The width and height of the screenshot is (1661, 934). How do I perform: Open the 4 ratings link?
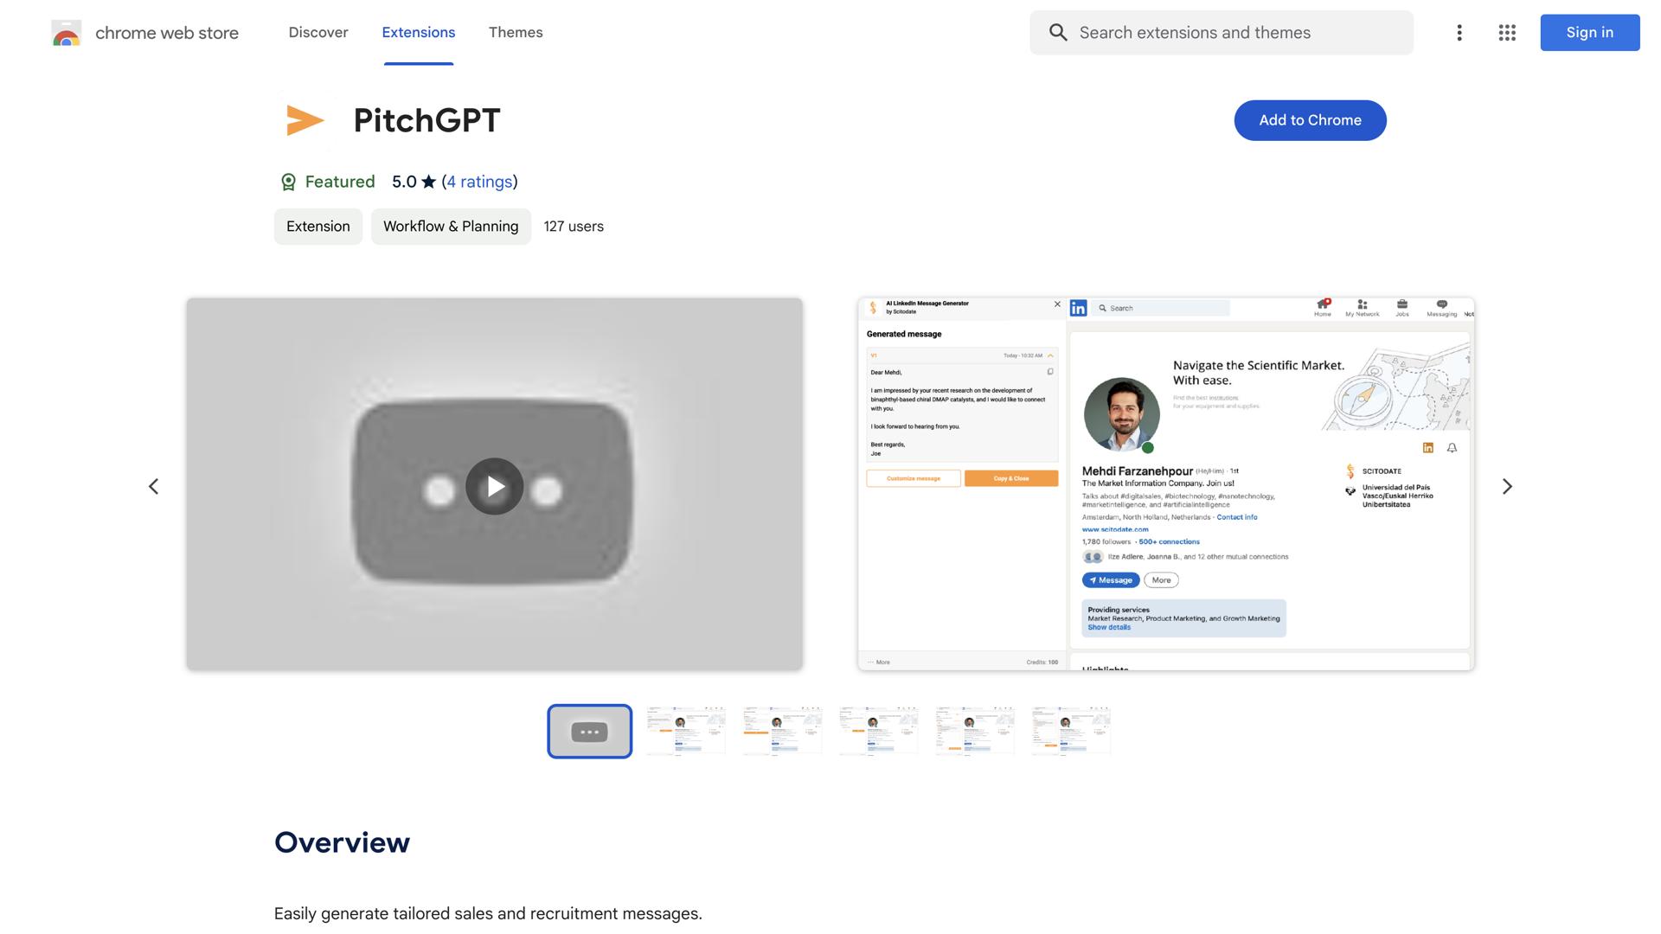tap(479, 182)
